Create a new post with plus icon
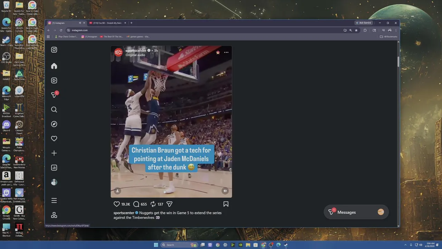This screenshot has width=442, height=249. click(54, 153)
